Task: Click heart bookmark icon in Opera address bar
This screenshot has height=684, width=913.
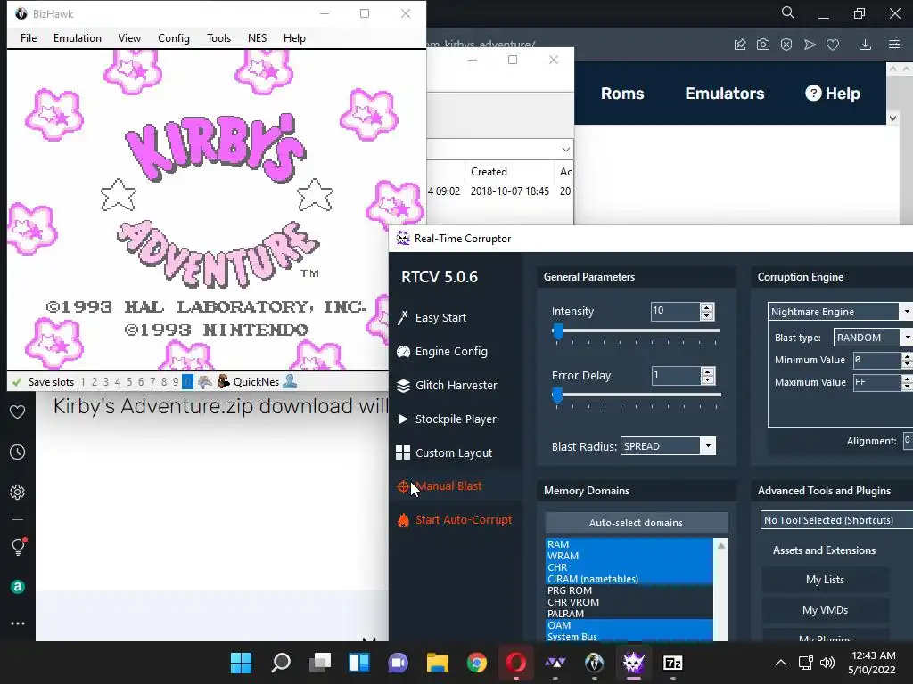Action: (x=833, y=45)
